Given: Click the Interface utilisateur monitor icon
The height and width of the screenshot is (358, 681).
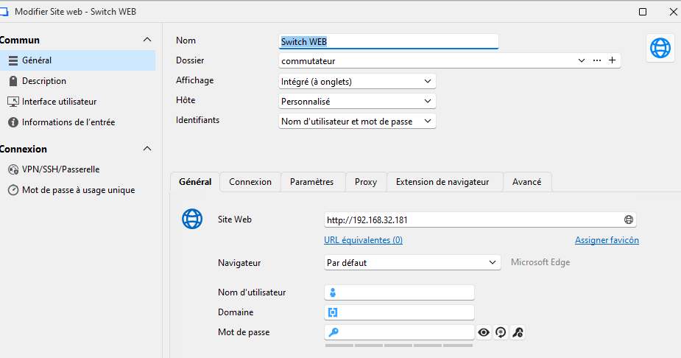Looking at the screenshot, I should (13, 102).
